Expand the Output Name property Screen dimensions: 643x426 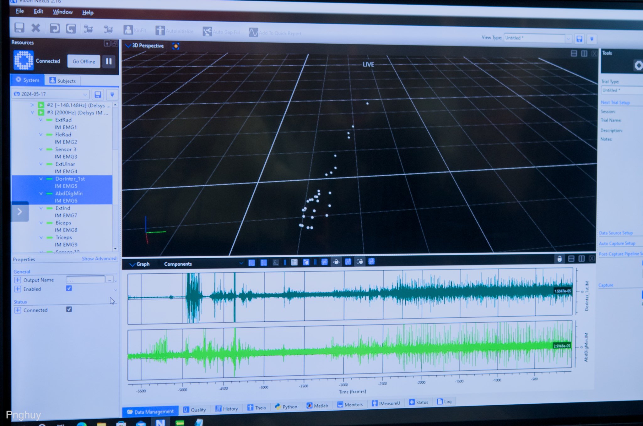(18, 280)
